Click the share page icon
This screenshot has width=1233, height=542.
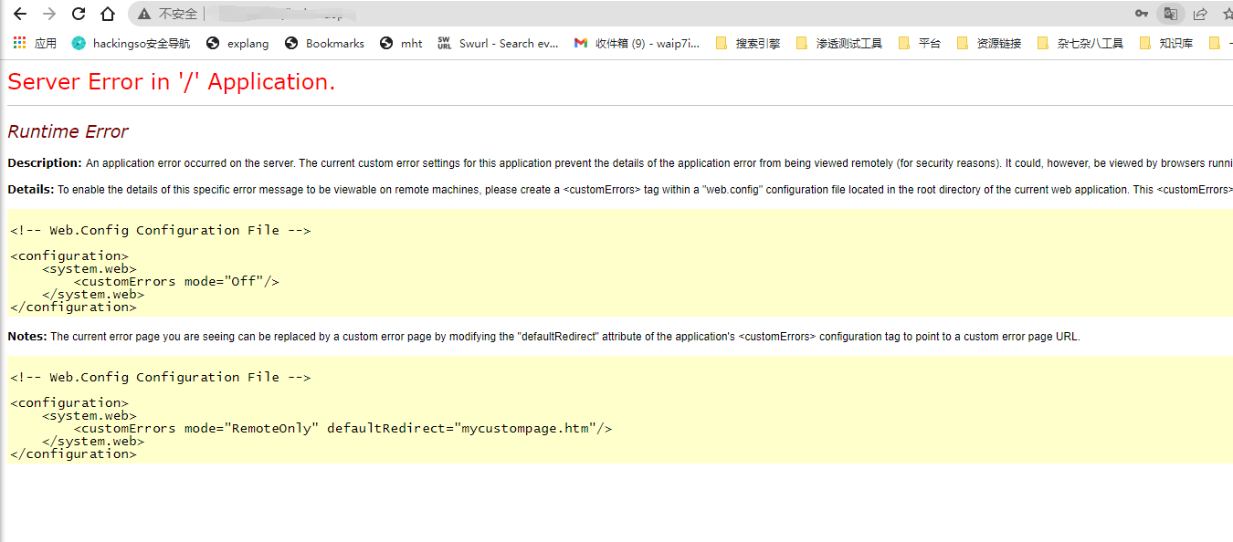(x=1200, y=14)
